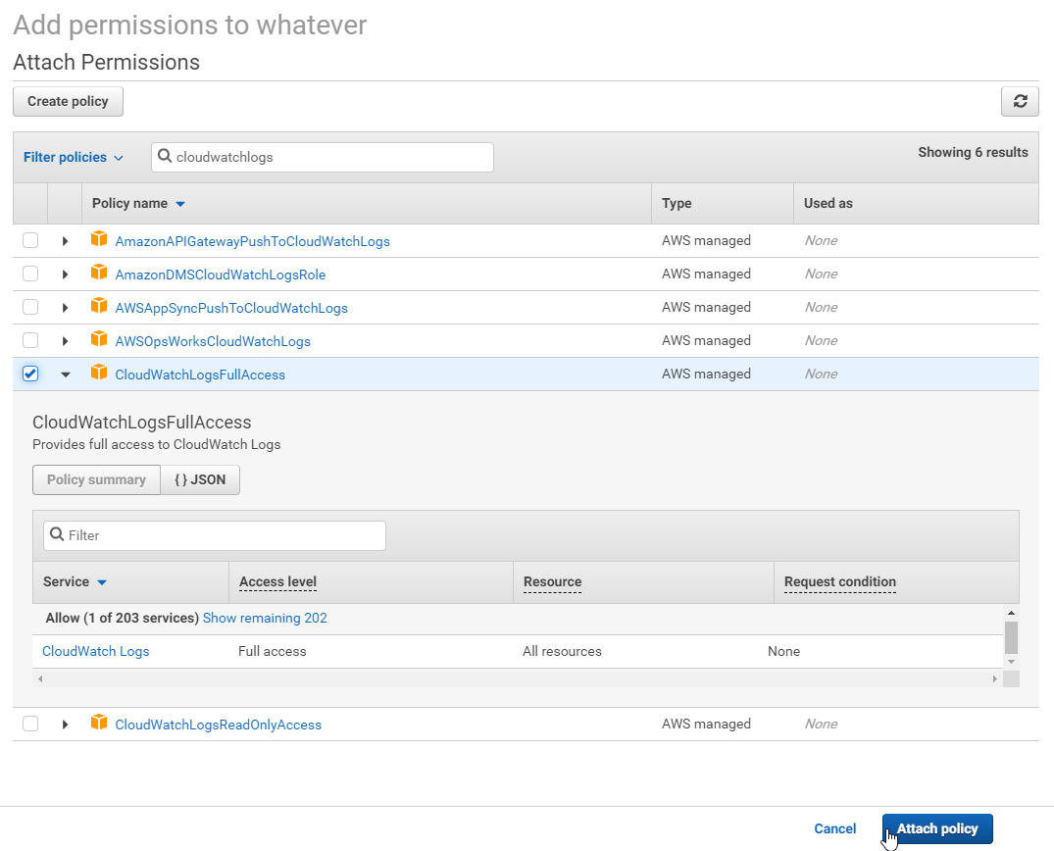This screenshot has width=1054, height=851.
Task: Check the AWSOpsWorksCloudWatchLogs checkbox
Action: coord(30,340)
